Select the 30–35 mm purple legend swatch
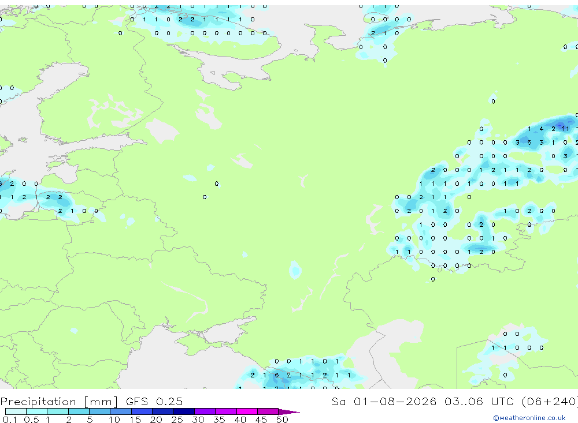 coord(205,411)
